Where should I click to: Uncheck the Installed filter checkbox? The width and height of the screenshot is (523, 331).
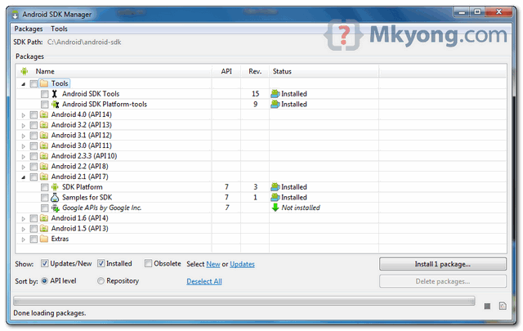pos(101,264)
